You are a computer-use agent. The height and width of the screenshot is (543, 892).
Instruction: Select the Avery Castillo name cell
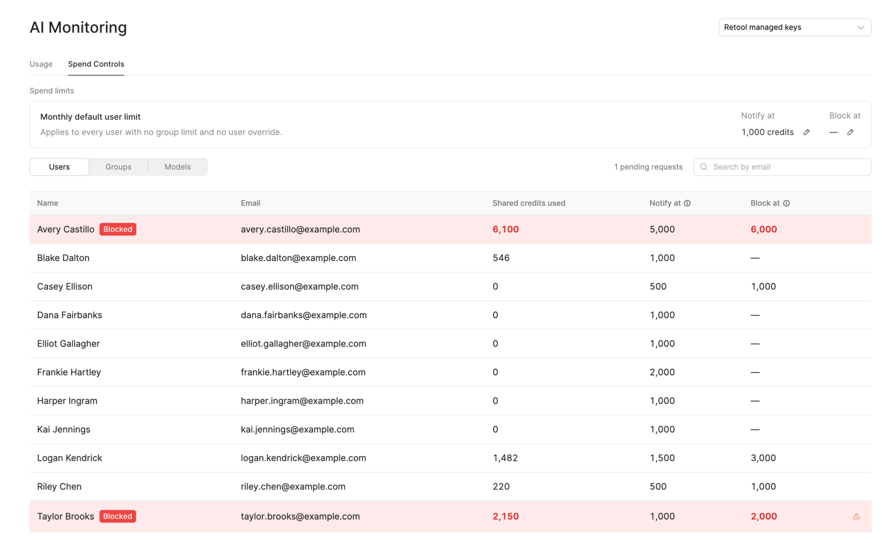pyautogui.click(x=65, y=229)
